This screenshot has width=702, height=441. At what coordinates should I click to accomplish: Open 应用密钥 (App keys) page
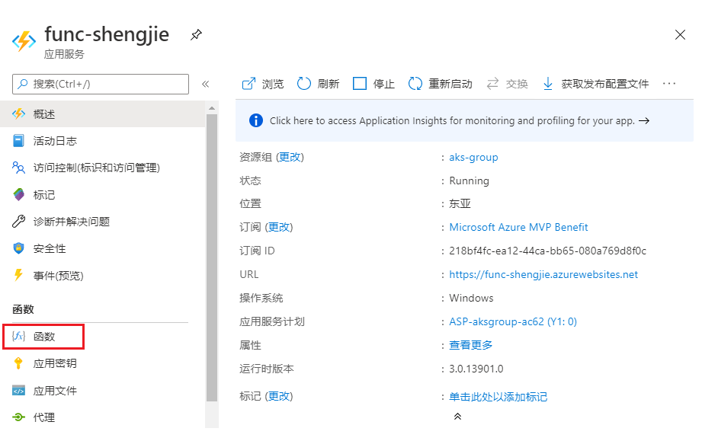click(55, 363)
